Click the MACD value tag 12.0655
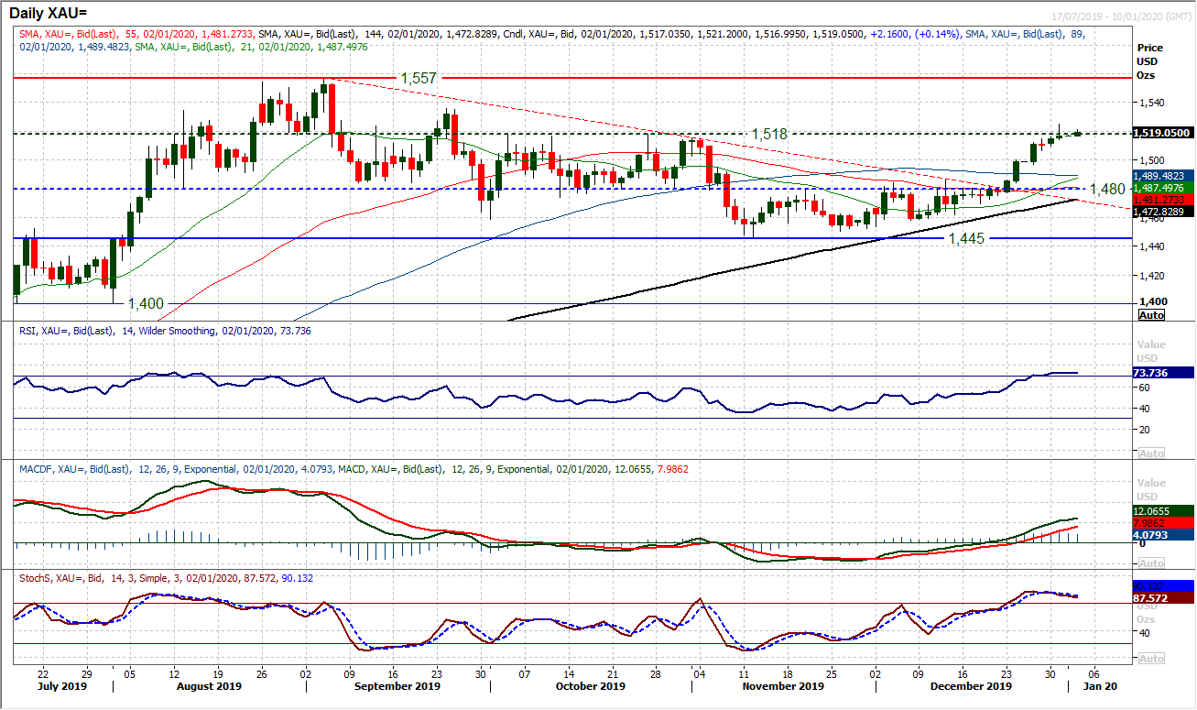 (x=1161, y=510)
